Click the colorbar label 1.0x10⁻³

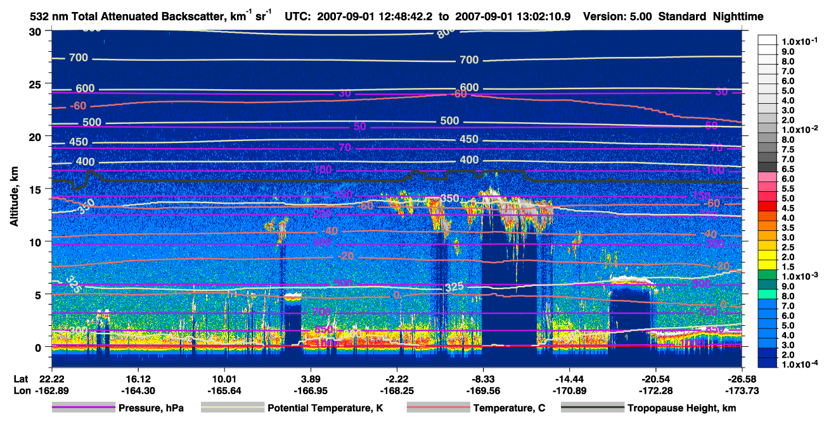click(800, 276)
